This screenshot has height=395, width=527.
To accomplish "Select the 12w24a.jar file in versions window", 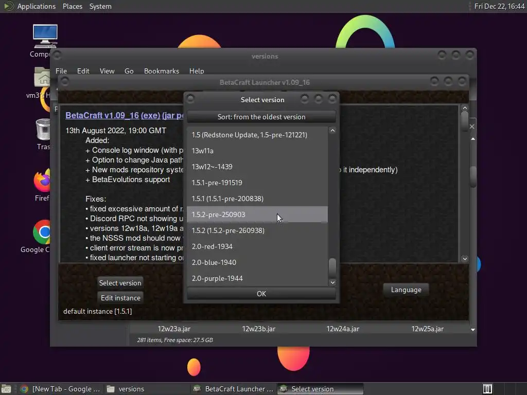I will tap(343, 329).
